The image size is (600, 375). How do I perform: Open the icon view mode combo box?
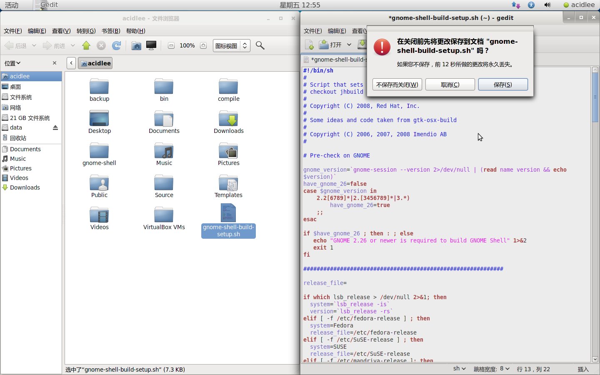232,46
